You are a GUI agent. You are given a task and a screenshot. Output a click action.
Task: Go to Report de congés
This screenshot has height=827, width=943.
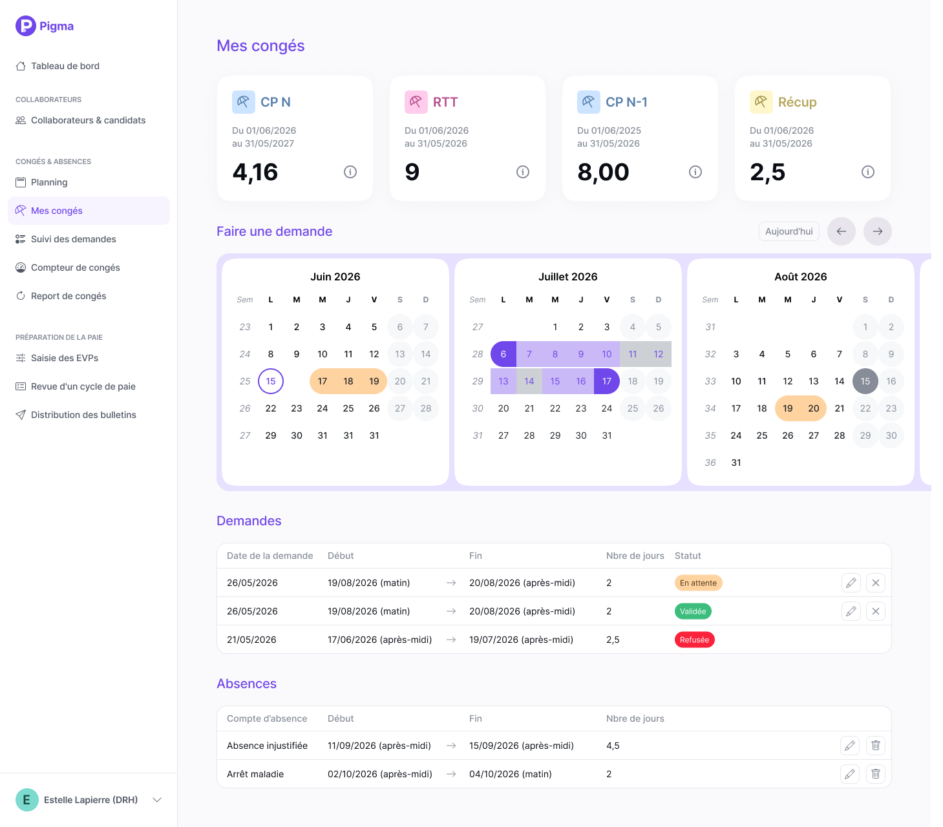(89, 296)
